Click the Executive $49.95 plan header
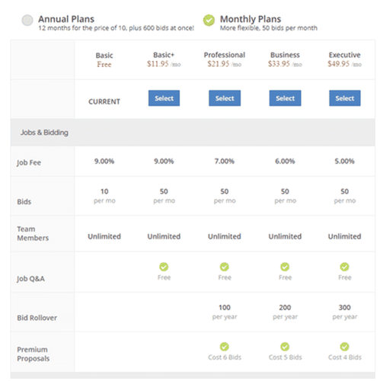 coord(344,59)
